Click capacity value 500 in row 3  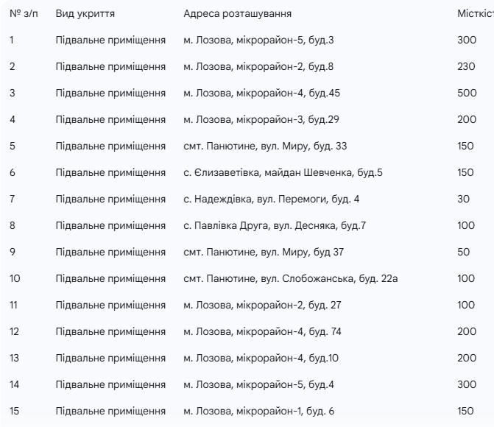[467, 93]
